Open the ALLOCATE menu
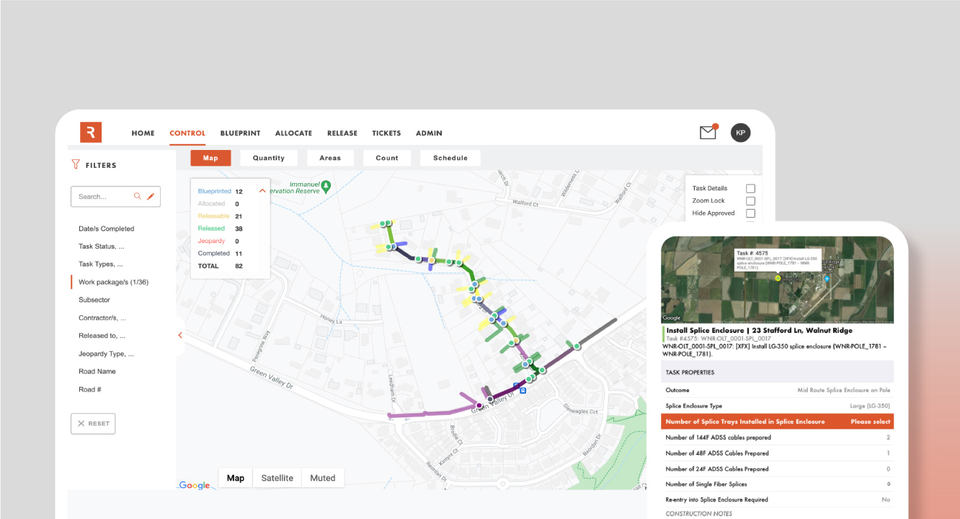960x519 pixels. (x=294, y=133)
